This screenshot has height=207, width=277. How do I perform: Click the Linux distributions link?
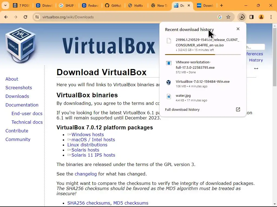(x=87, y=145)
